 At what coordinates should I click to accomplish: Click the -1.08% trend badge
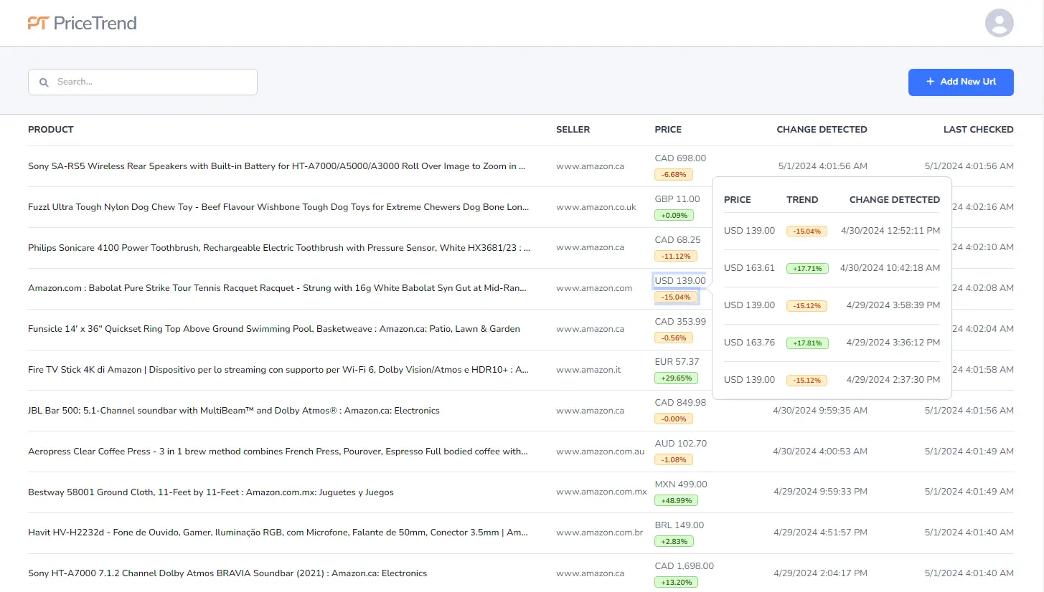point(674,459)
